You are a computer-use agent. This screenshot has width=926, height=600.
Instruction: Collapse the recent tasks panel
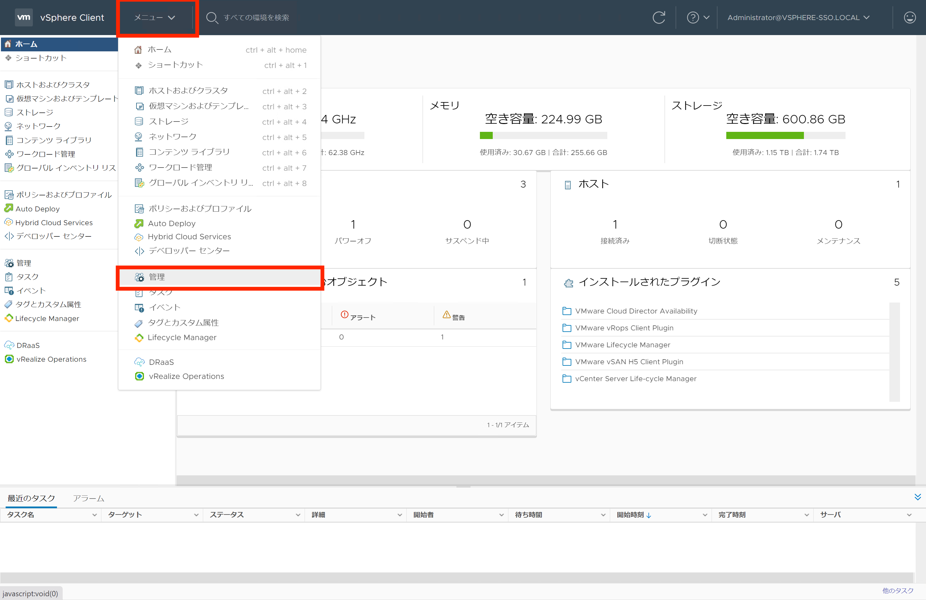coord(918,497)
